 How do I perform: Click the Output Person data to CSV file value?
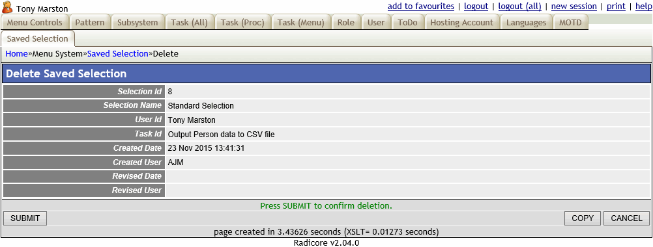[221, 134]
